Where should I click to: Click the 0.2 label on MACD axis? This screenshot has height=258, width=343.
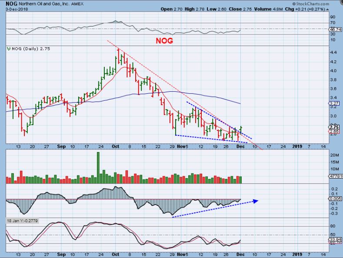(334, 189)
